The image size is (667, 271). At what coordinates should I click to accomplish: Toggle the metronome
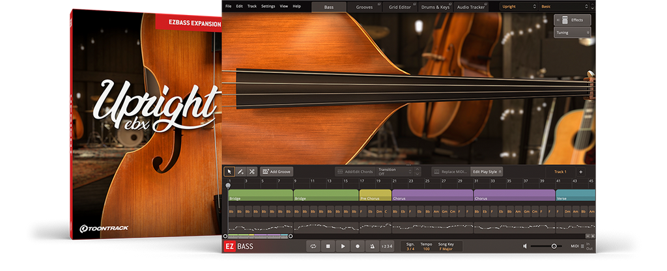click(x=373, y=246)
